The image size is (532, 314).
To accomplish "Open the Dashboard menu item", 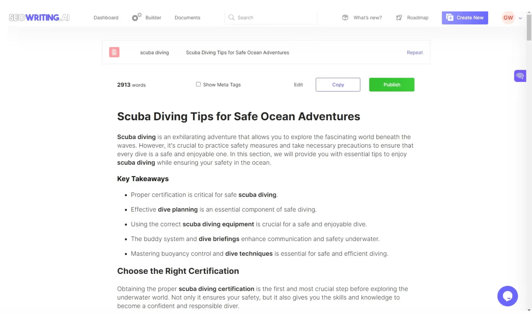I will pos(106,17).
